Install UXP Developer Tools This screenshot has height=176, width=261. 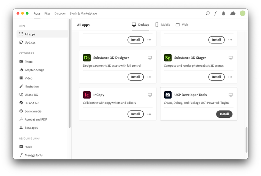[224, 114]
